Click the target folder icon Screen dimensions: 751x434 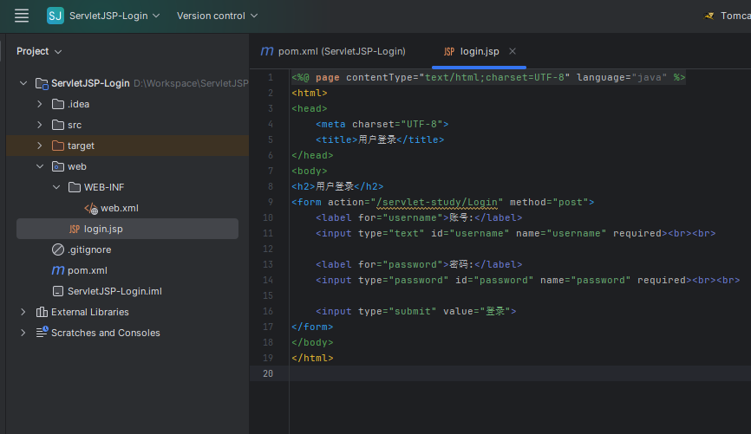[58, 146]
